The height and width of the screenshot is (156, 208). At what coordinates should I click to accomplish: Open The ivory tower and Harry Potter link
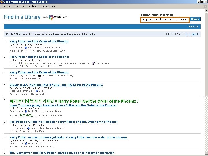click(x=62, y=153)
